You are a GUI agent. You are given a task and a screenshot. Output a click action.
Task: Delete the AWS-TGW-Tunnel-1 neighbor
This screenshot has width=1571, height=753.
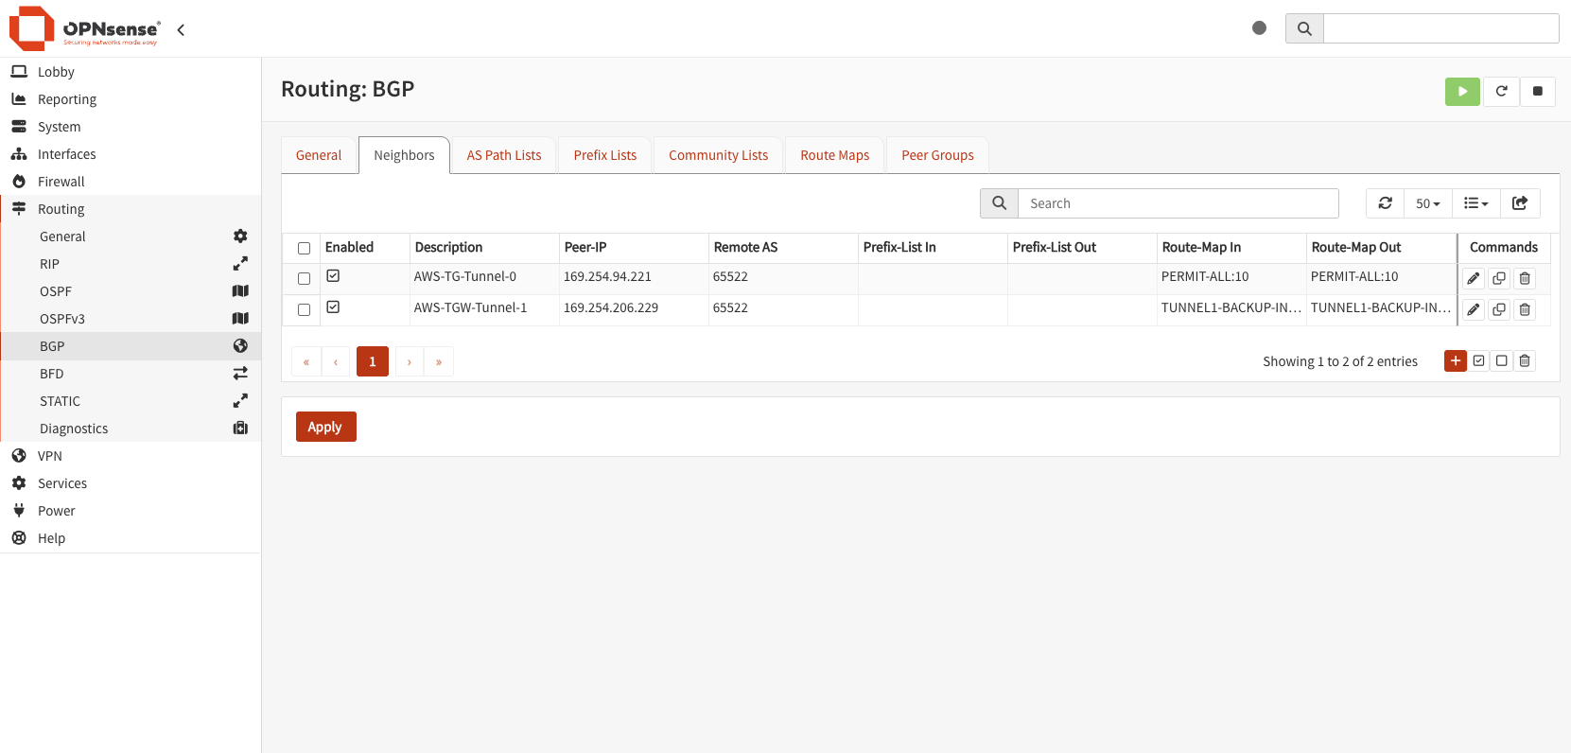(1525, 310)
